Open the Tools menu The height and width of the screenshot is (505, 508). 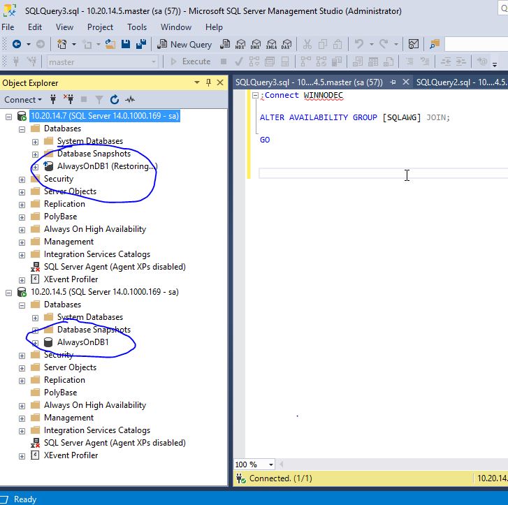[137, 27]
